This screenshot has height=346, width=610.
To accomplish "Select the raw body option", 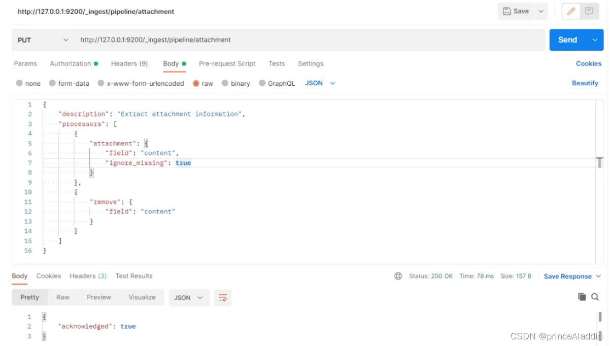I will tap(203, 83).
